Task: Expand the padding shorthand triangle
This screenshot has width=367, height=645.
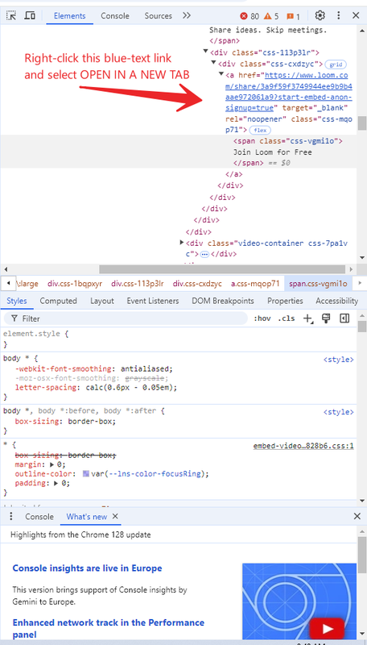Action: (x=56, y=483)
